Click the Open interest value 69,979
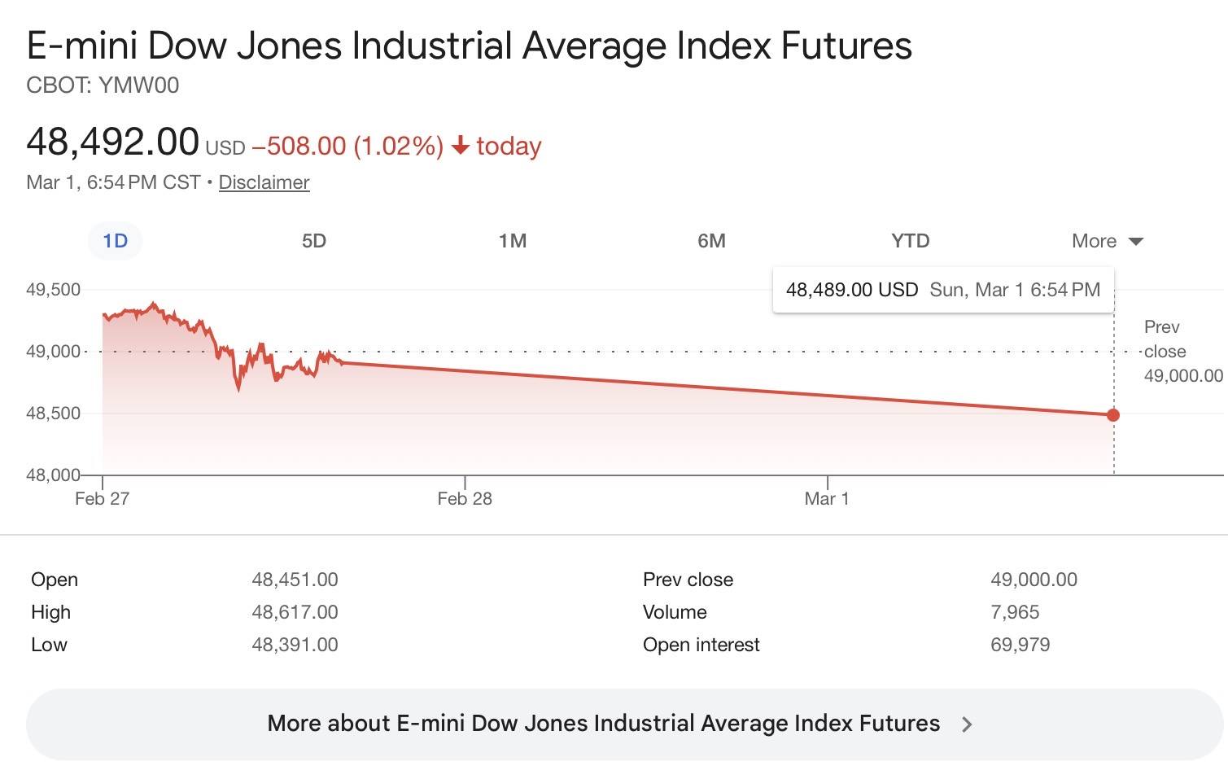The height and width of the screenshot is (766, 1228). [1020, 645]
